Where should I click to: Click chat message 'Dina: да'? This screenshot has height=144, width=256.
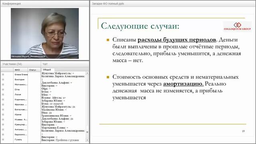click(46, 113)
